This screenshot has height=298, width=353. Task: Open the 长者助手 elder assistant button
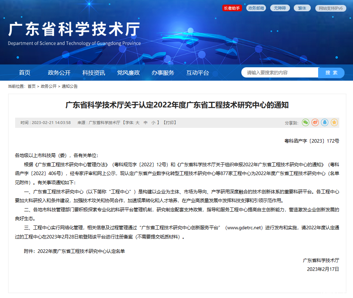[232, 8]
